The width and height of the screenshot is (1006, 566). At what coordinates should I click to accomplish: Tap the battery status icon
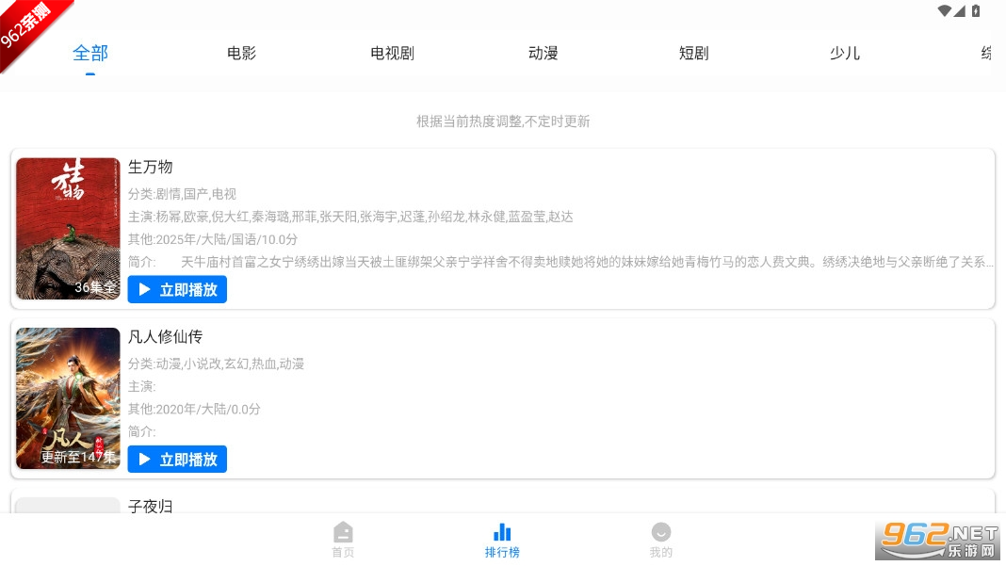point(976,11)
